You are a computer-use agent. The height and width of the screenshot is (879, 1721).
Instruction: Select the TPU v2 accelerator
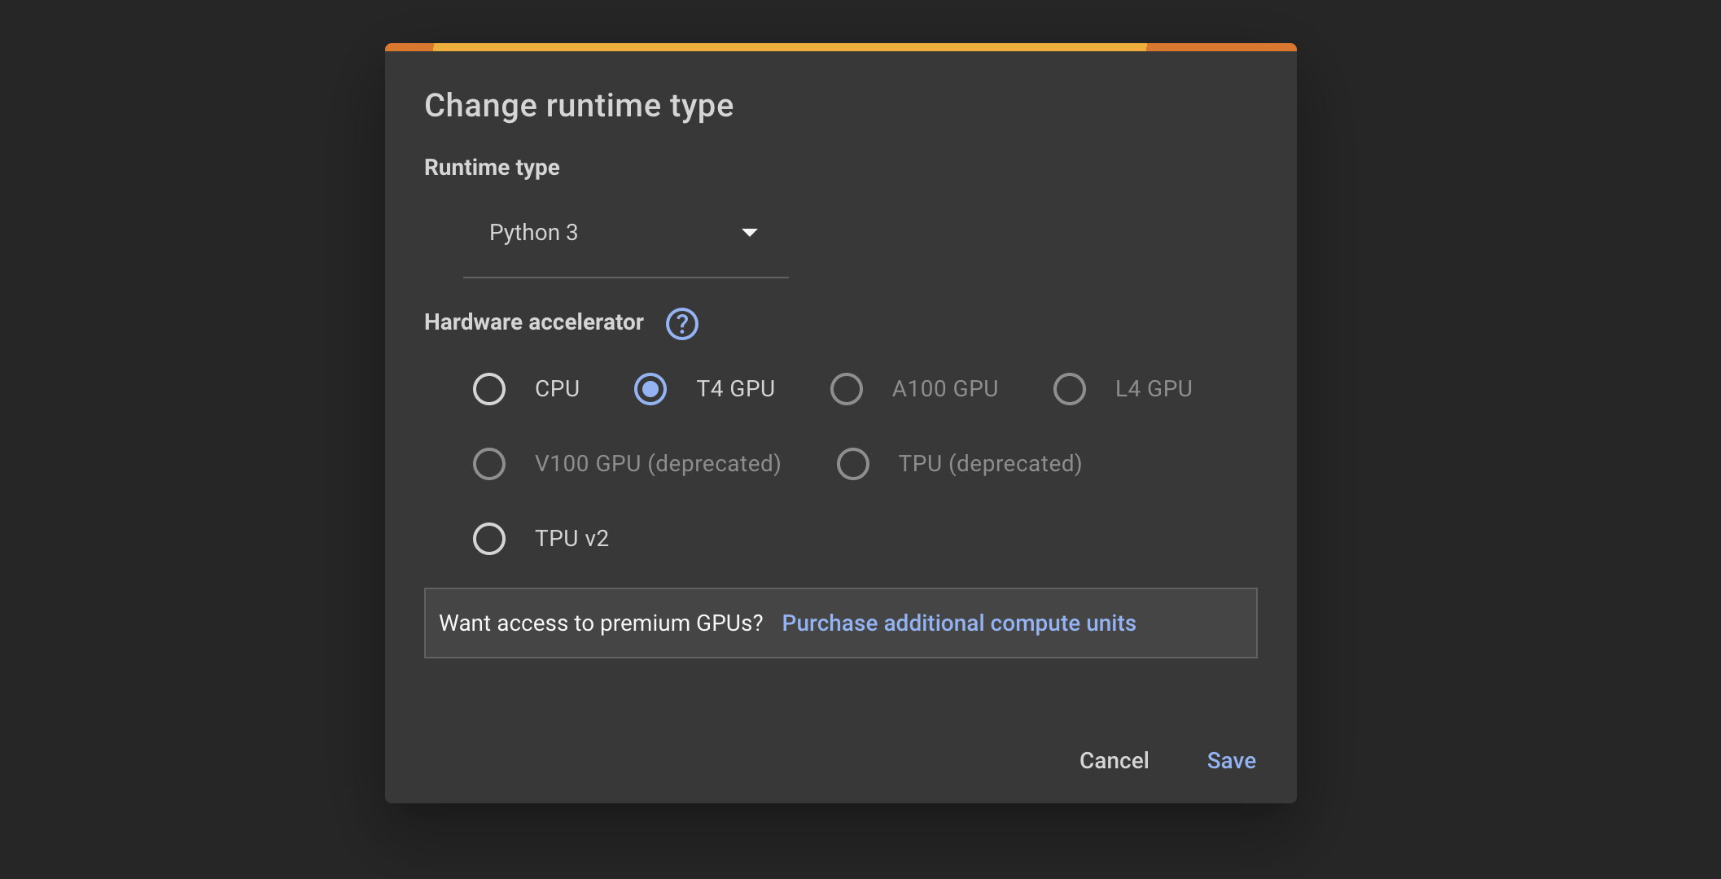click(488, 538)
